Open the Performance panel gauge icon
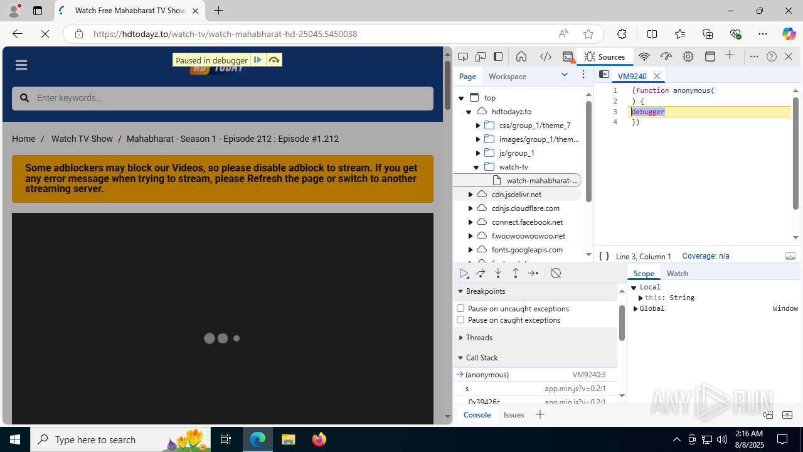This screenshot has height=452, width=803. pyautogui.click(x=666, y=56)
